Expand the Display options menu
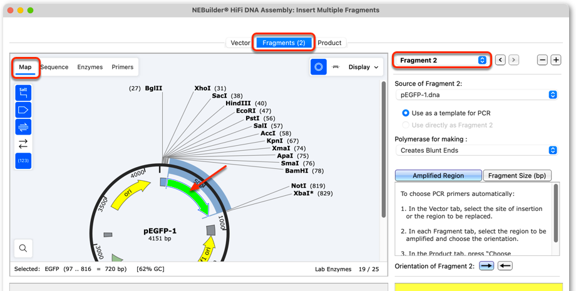Viewport: 576px width, 291px height. [x=363, y=67]
